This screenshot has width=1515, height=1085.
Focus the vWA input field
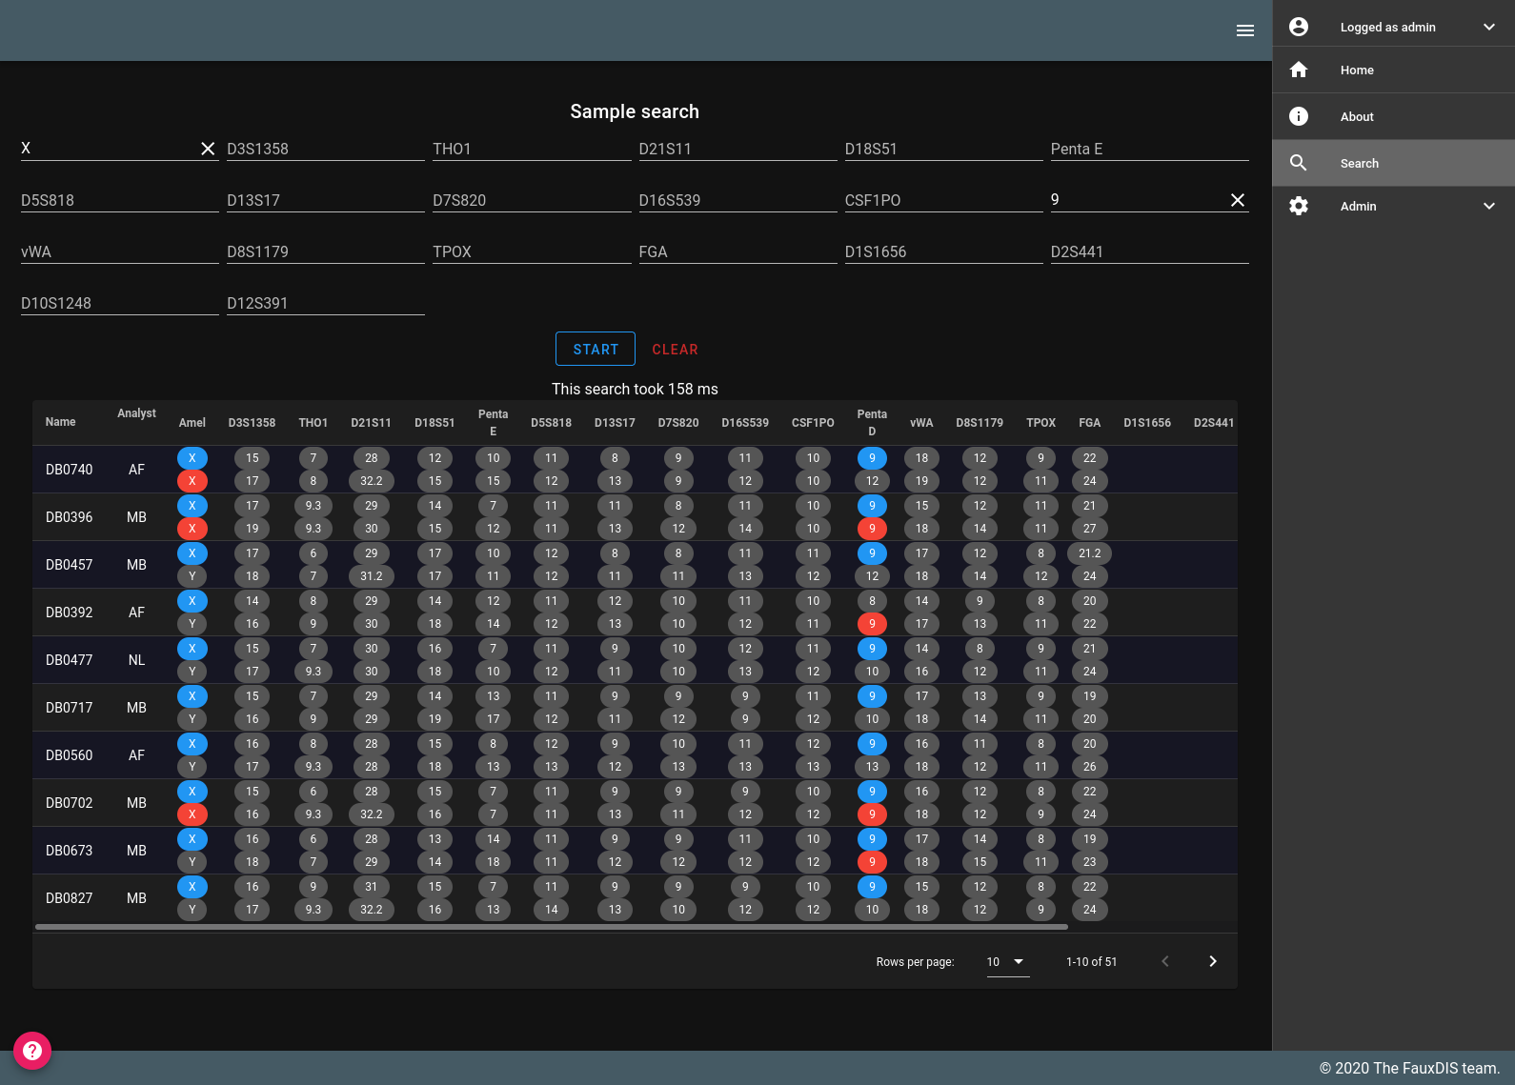tap(120, 251)
